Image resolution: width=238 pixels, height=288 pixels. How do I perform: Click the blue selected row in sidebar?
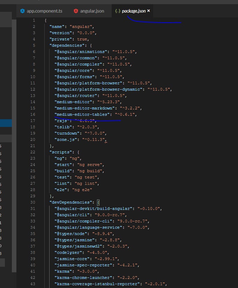tap(6, 123)
